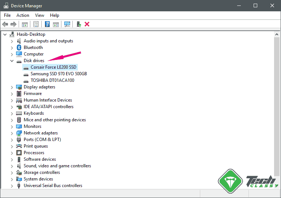
Task: Click the Human Interface Devices icon
Action: tap(19, 100)
